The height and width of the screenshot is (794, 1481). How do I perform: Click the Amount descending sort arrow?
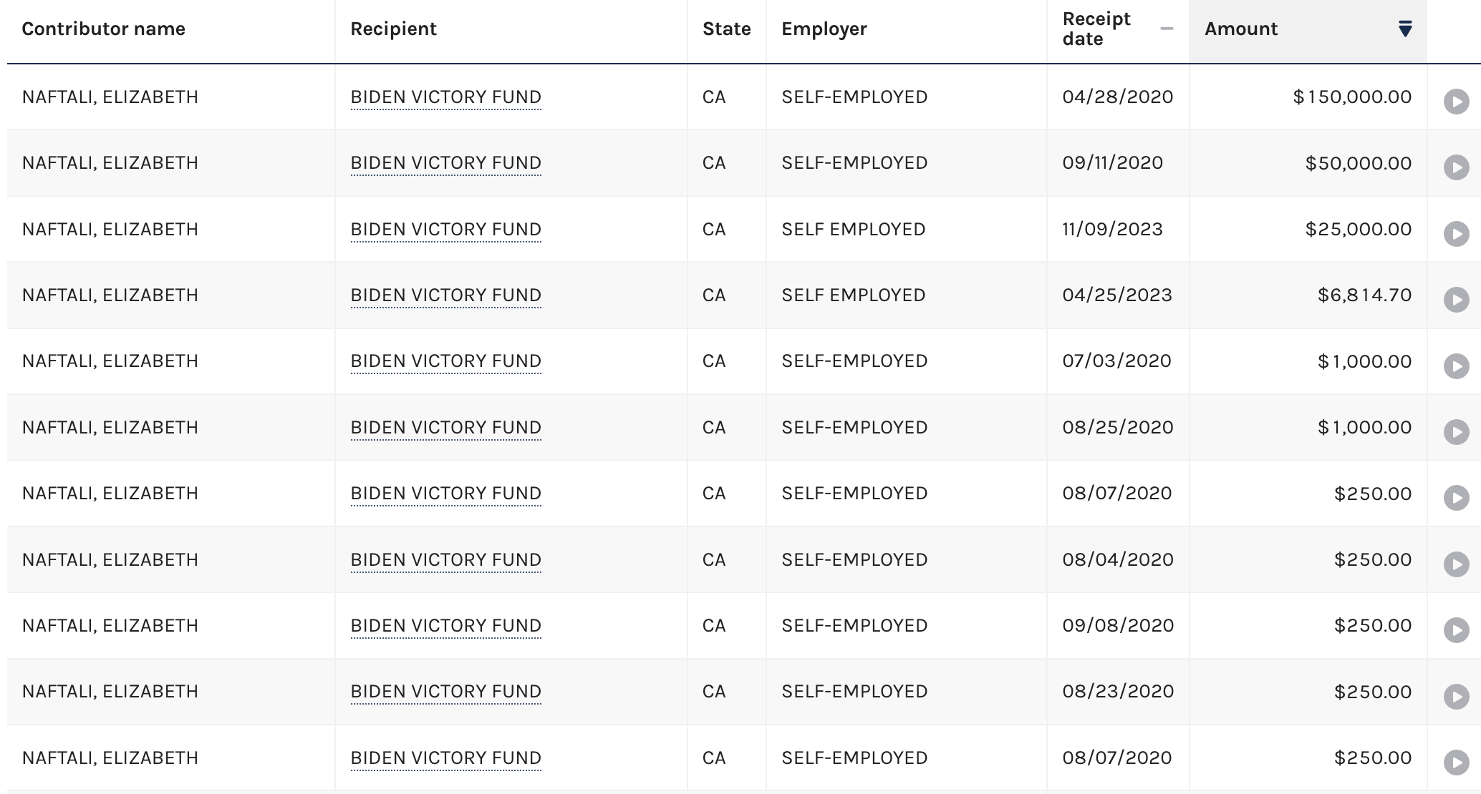pyautogui.click(x=1405, y=29)
